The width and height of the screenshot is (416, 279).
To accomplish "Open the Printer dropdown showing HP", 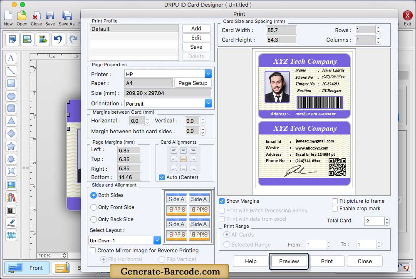I will [x=208, y=74].
